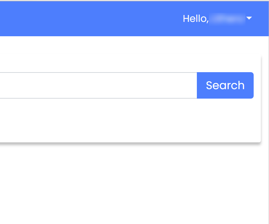Screen dimensions: 269x224
Task: Click the "Hello," text in top bar
Action: (196, 19)
